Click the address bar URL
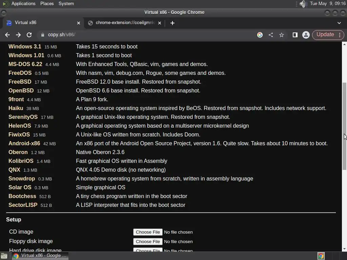The image size is (347, 260). tap(62, 35)
